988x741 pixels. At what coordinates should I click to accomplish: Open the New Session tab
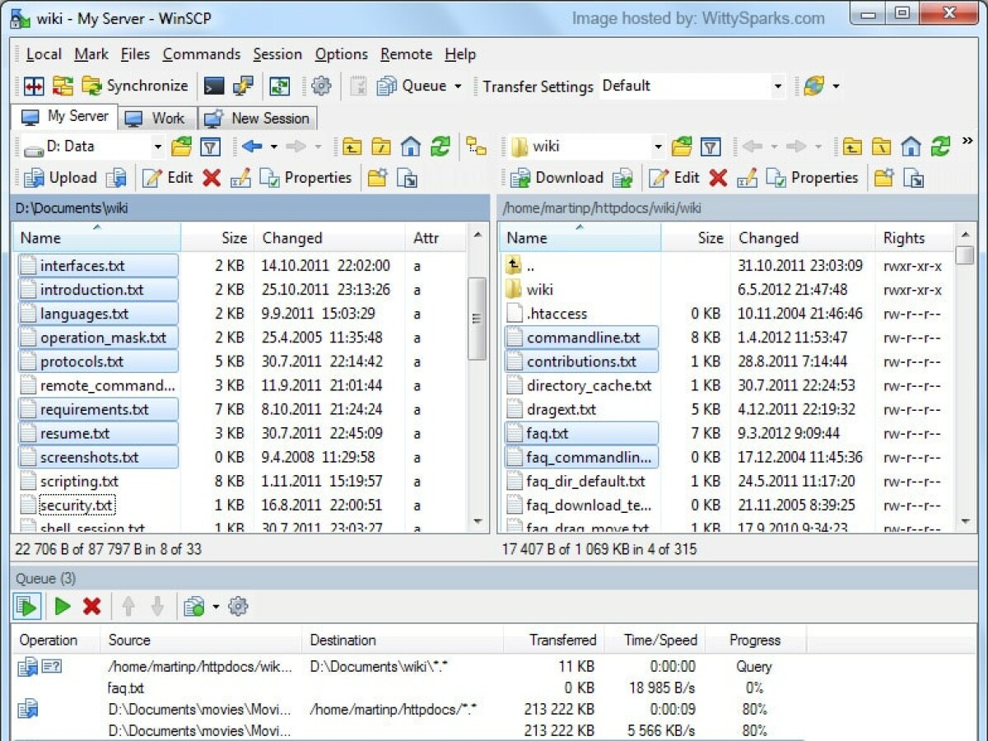coord(257,119)
